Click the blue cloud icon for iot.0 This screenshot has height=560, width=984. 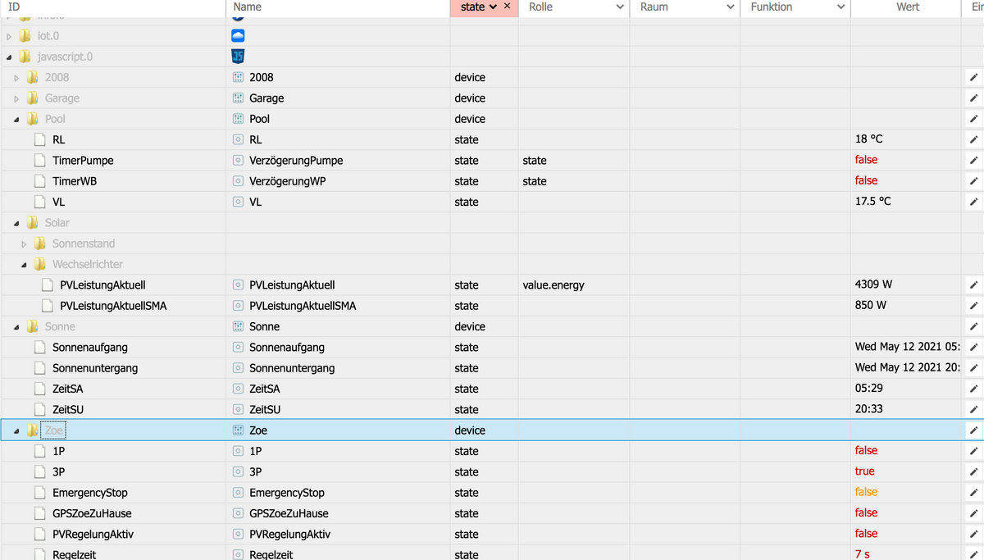[x=238, y=36]
